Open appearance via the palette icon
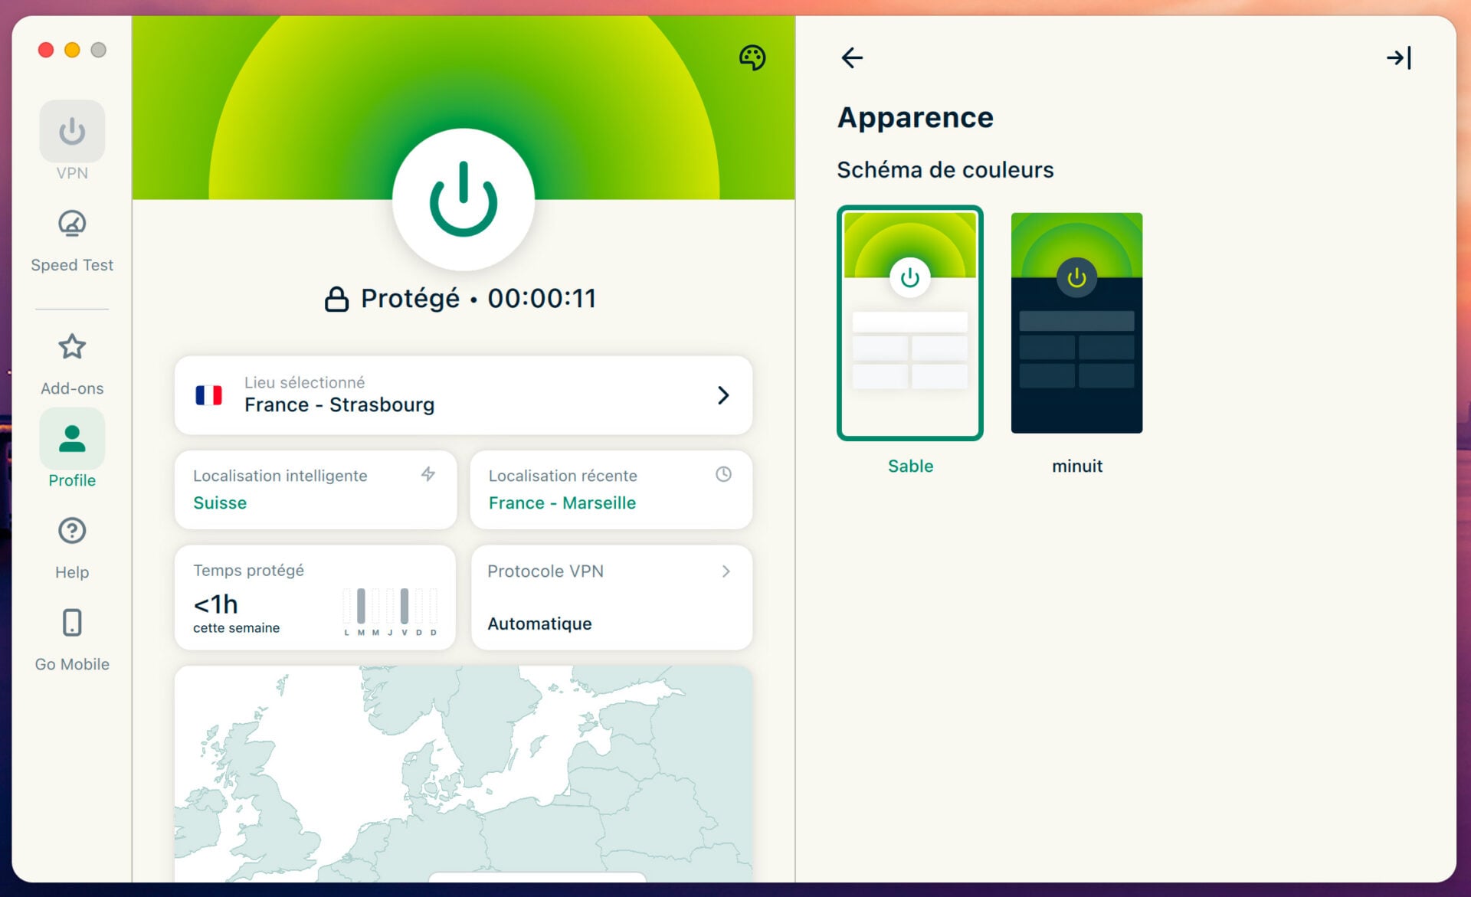This screenshot has height=897, width=1471. point(752,57)
